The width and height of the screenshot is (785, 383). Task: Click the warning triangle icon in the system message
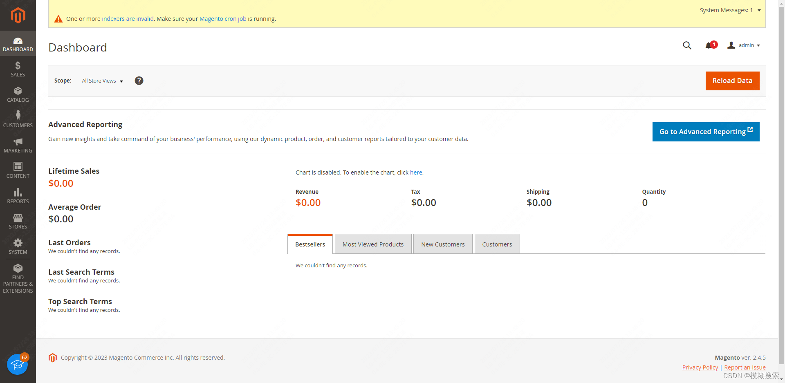pos(58,19)
